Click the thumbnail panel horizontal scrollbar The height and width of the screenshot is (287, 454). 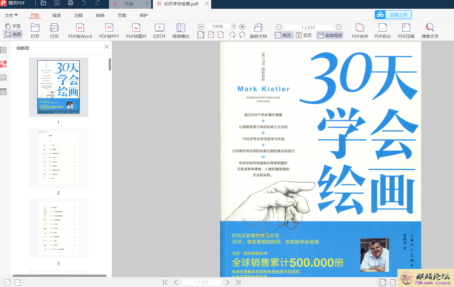(59, 275)
